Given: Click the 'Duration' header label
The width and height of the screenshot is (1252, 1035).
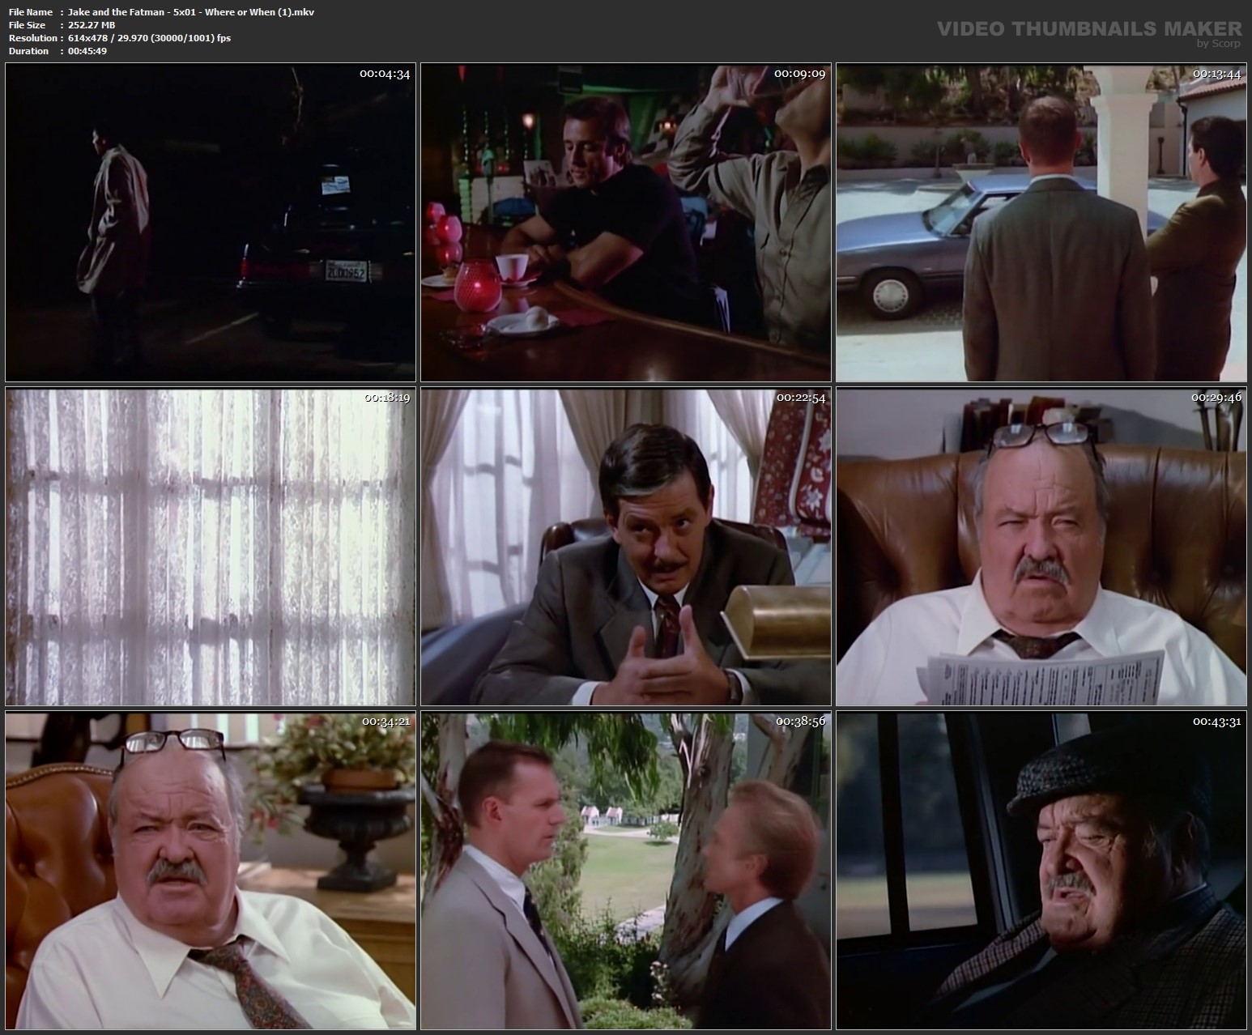Looking at the screenshot, I should click(x=28, y=51).
